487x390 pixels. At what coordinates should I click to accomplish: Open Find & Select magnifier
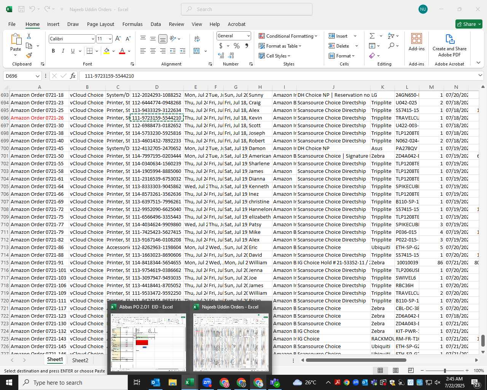[x=391, y=46]
